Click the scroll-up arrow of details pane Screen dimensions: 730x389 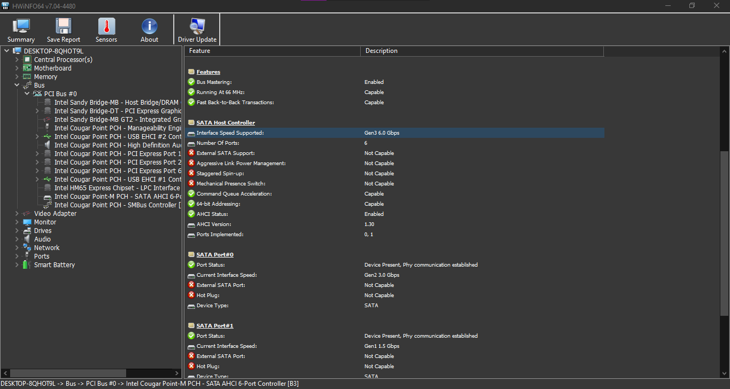coord(724,51)
